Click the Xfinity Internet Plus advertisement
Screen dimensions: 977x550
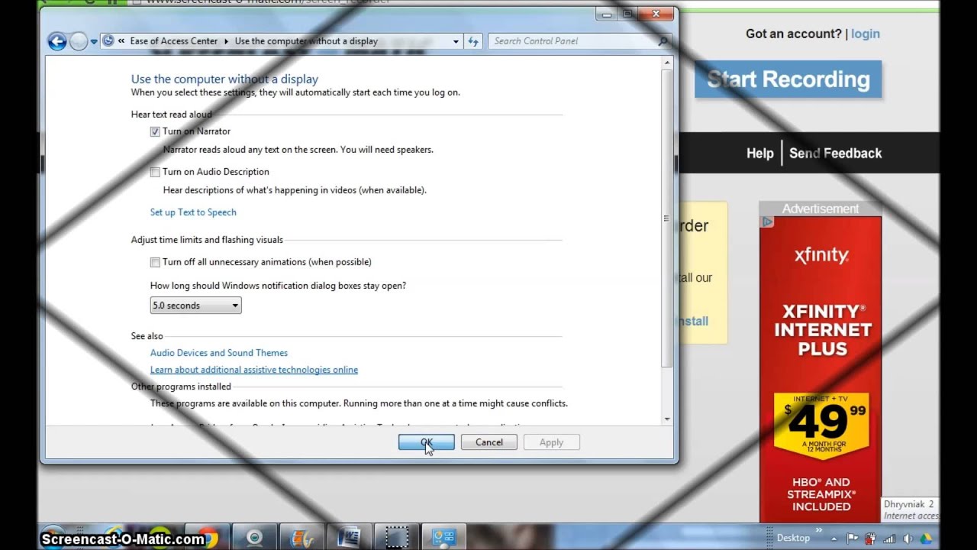pyautogui.click(x=821, y=369)
